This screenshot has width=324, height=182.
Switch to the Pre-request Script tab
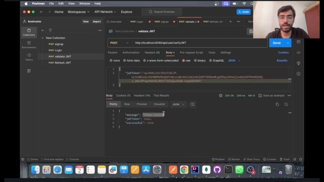click(x=191, y=53)
